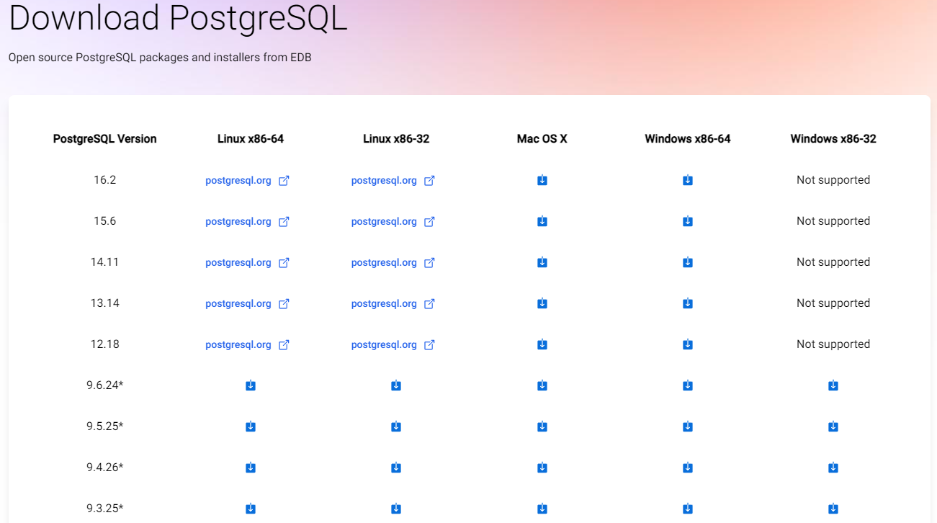Download PostgreSQL 9.6.24 for Linux x86-64
The height and width of the screenshot is (523, 937).
click(251, 385)
